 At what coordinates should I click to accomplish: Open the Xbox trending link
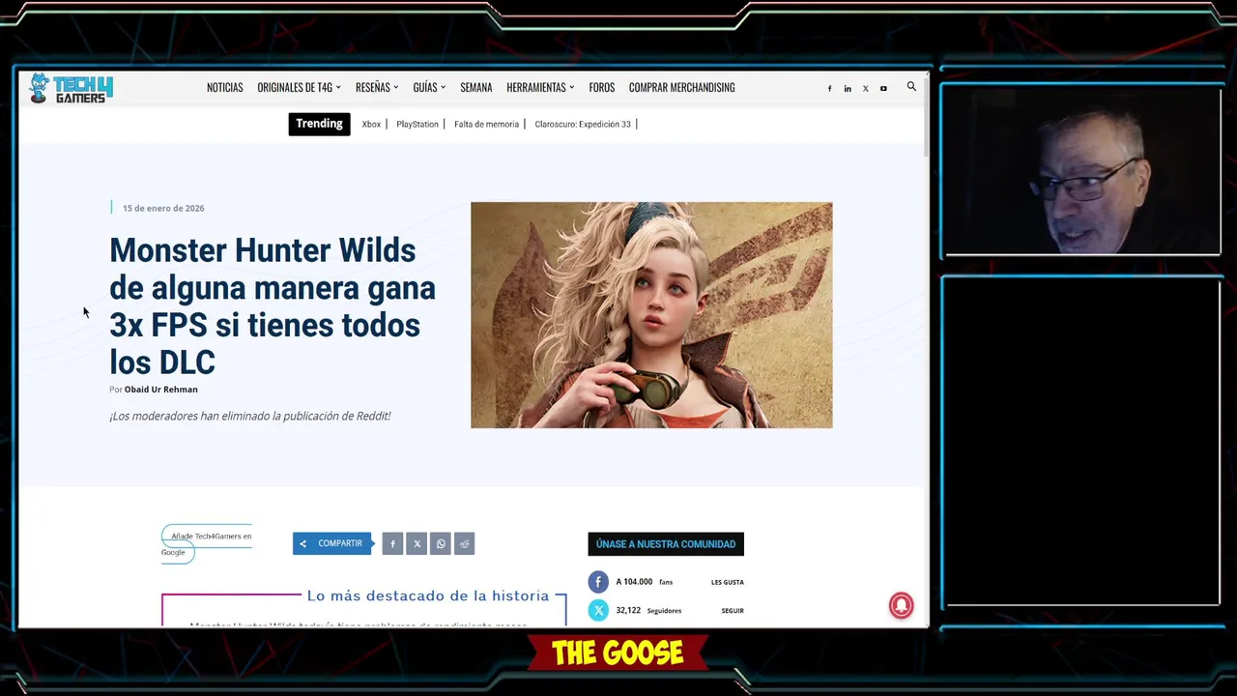[x=371, y=124]
